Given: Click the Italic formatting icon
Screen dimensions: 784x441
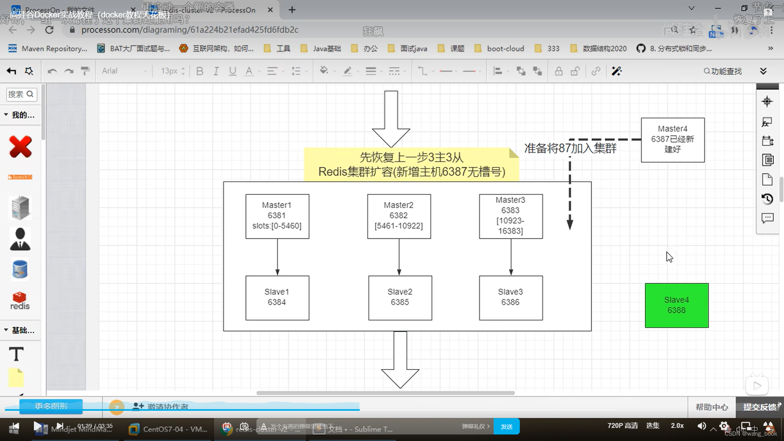Looking at the screenshot, I should point(216,71).
